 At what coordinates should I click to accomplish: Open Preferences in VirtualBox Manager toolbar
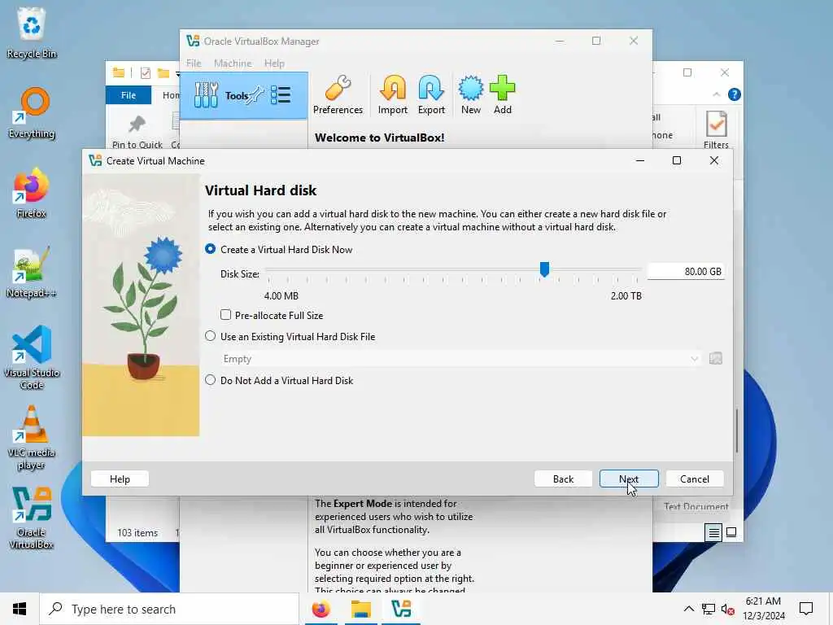338,95
